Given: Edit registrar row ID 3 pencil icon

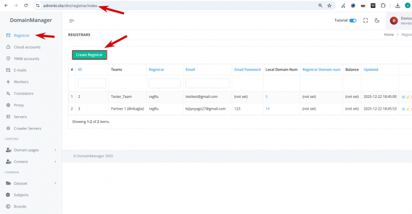Looking at the screenshot, I should point(408,109).
